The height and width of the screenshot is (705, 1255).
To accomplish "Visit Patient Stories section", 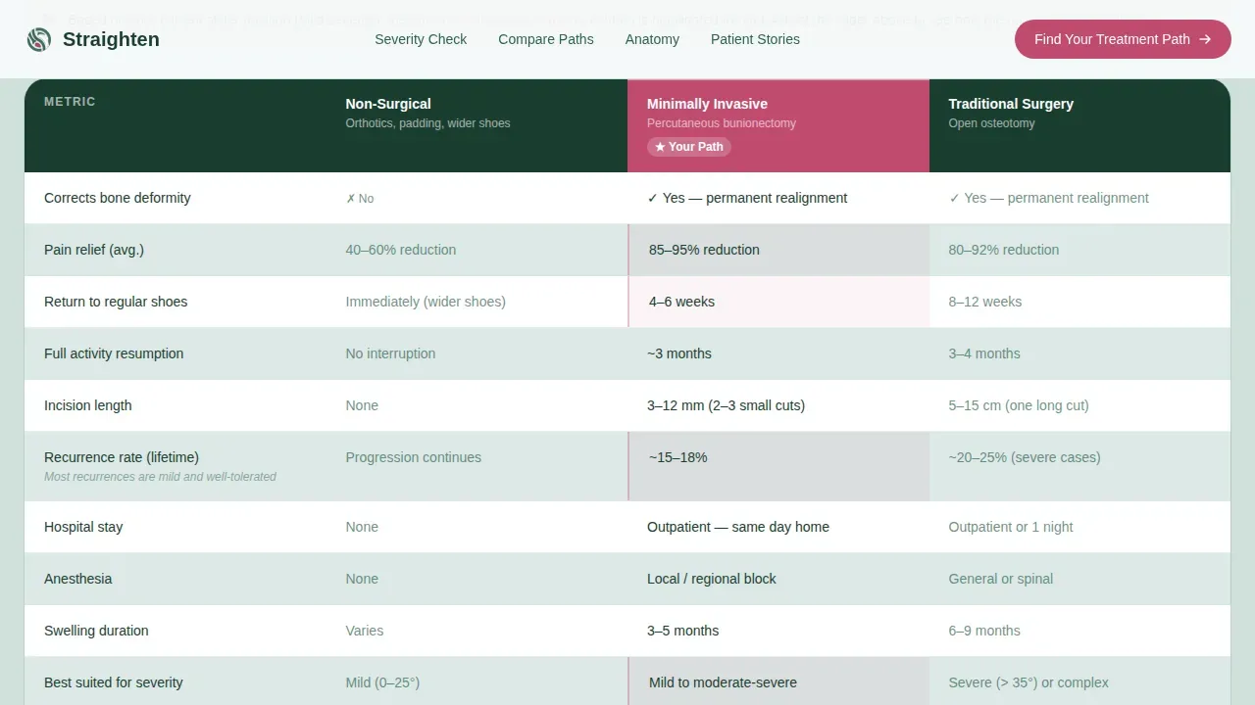I will 755,39.
